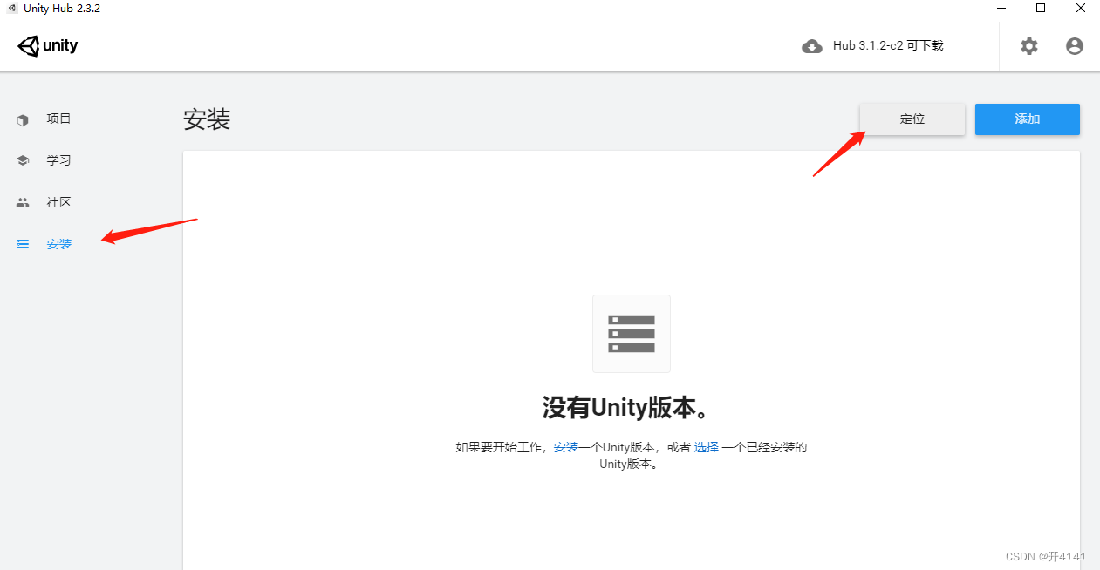Click the Community people icon
This screenshot has height=570, width=1100.
(x=23, y=202)
